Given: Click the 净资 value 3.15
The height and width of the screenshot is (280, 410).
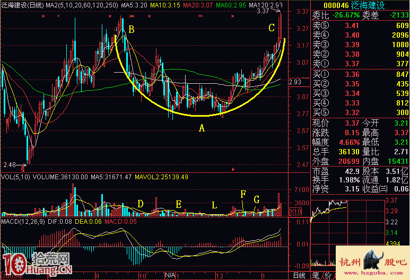Looking at the screenshot, I should coord(352,189).
